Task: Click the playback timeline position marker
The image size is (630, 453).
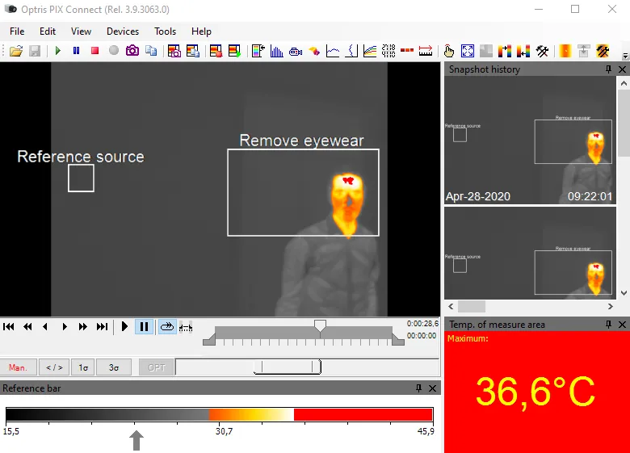Action: [320, 325]
